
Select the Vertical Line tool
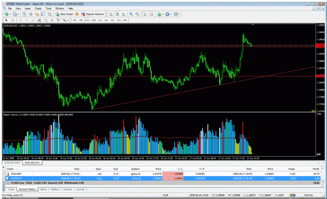point(20,20)
